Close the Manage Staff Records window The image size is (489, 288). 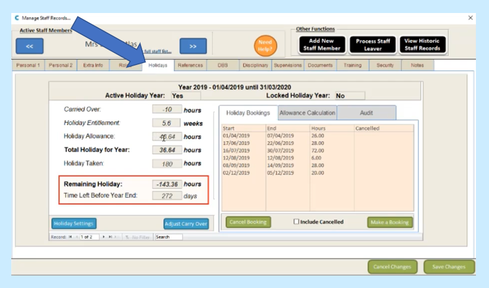point(471,18)
